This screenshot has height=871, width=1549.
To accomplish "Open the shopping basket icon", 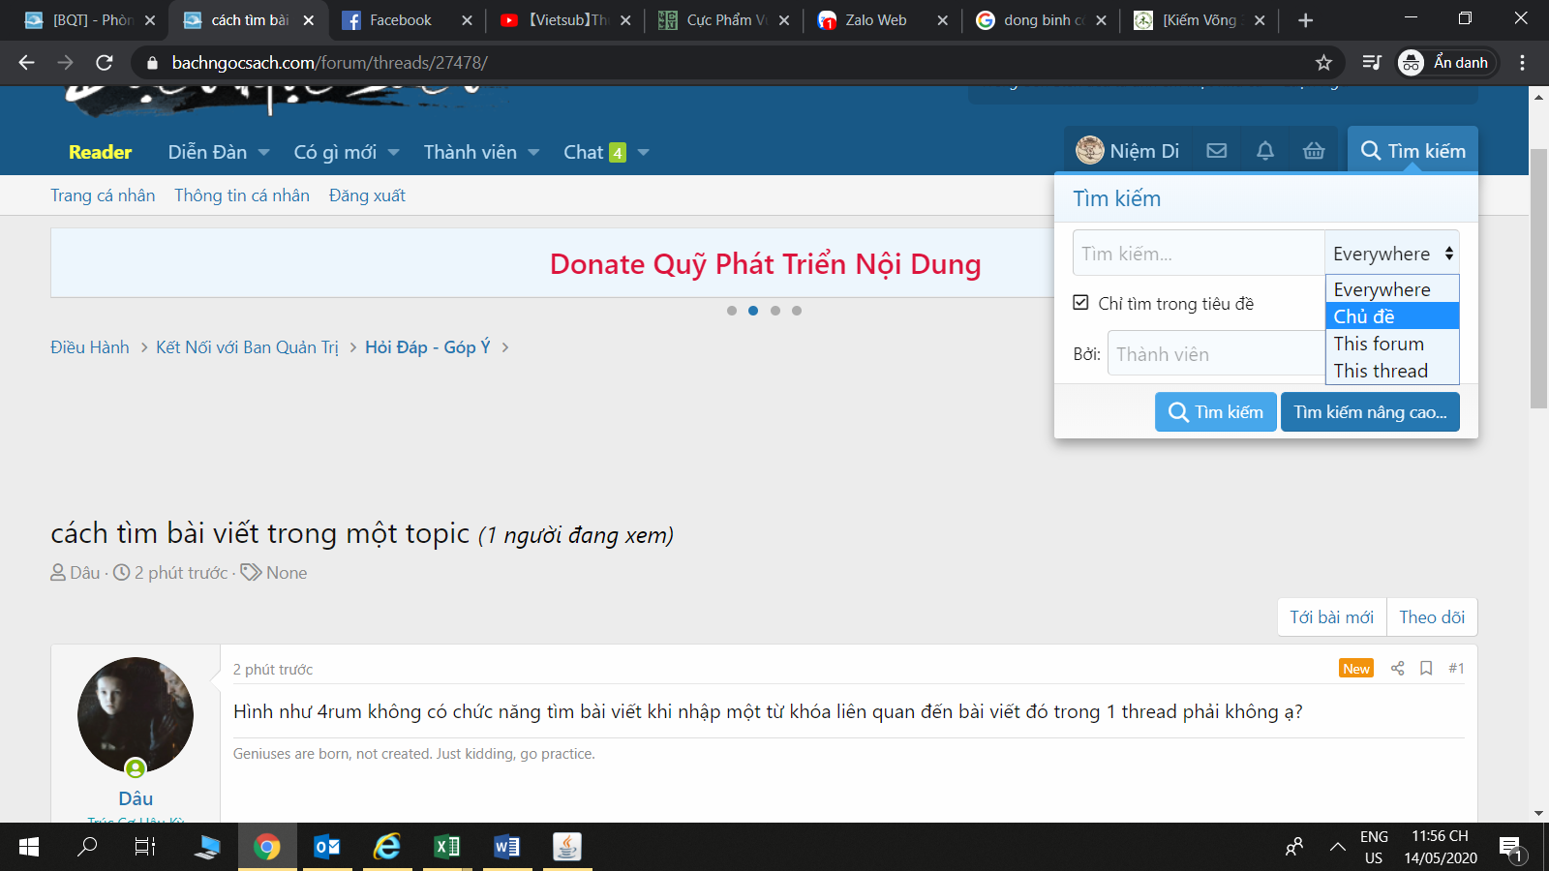I will [1314, 151].
